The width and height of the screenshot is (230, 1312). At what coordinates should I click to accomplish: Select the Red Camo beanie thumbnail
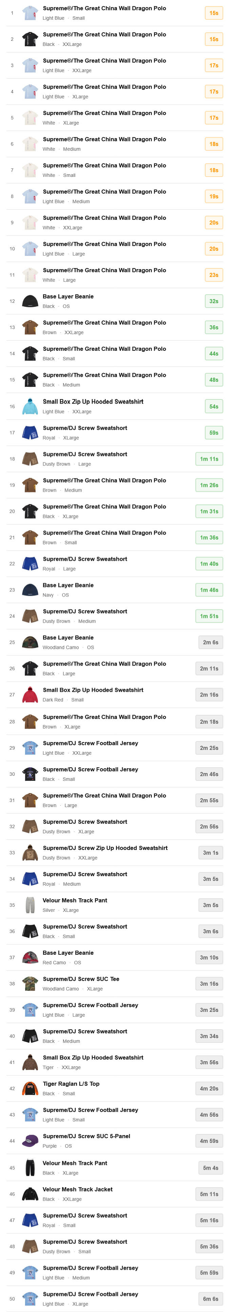point(30,957)
